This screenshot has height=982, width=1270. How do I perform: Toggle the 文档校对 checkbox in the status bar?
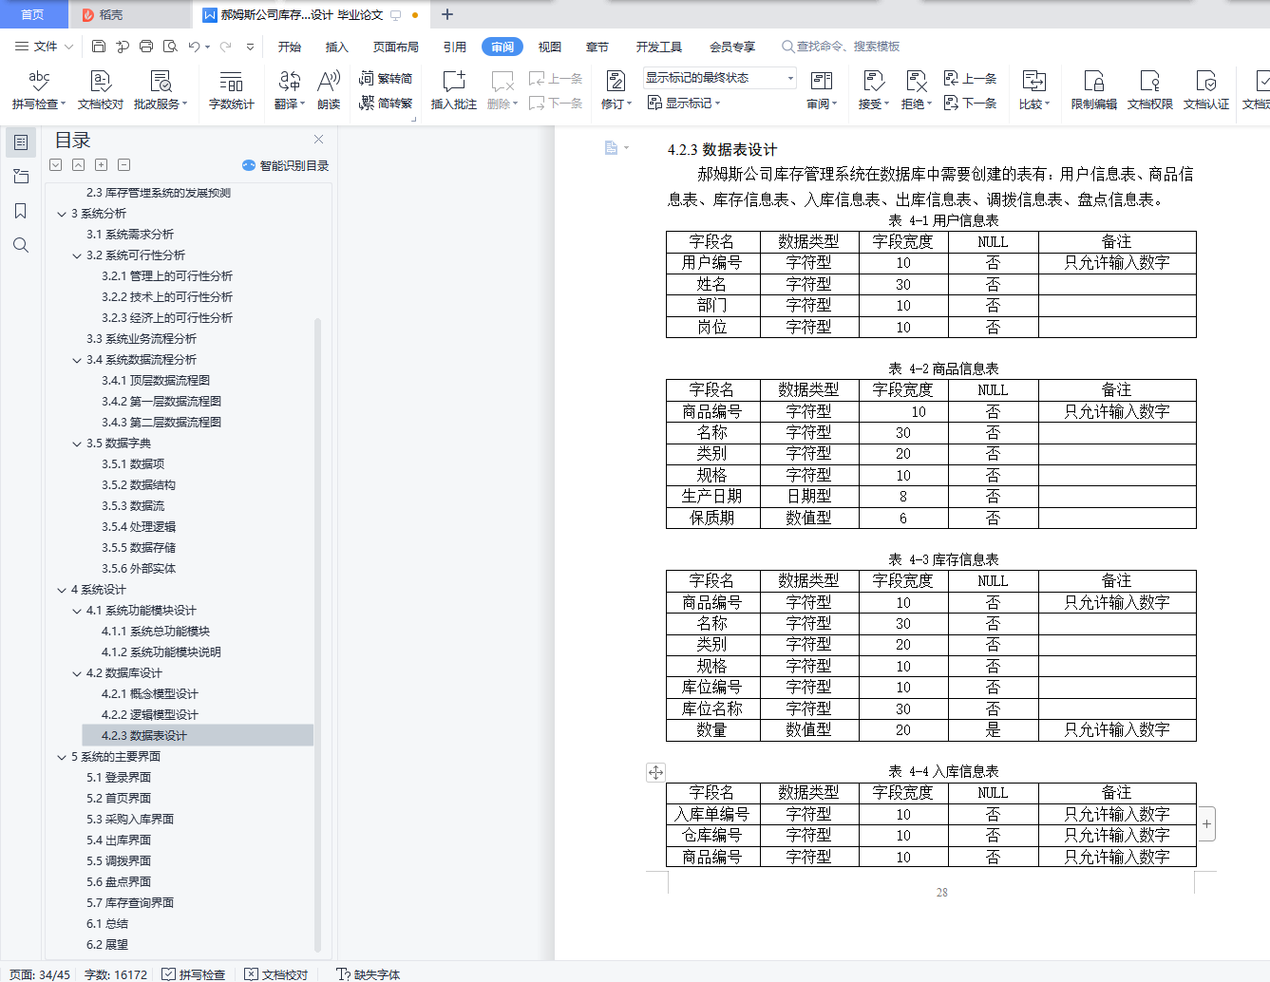click(x=251, y=974)
